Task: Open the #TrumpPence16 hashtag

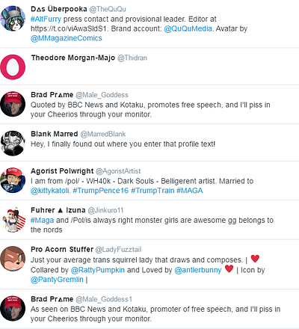Action: point(100,191)
